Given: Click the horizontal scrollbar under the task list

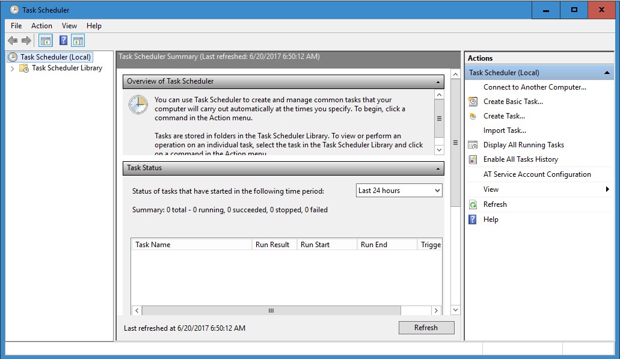Looking at the screenshot, I should [271, 310].
